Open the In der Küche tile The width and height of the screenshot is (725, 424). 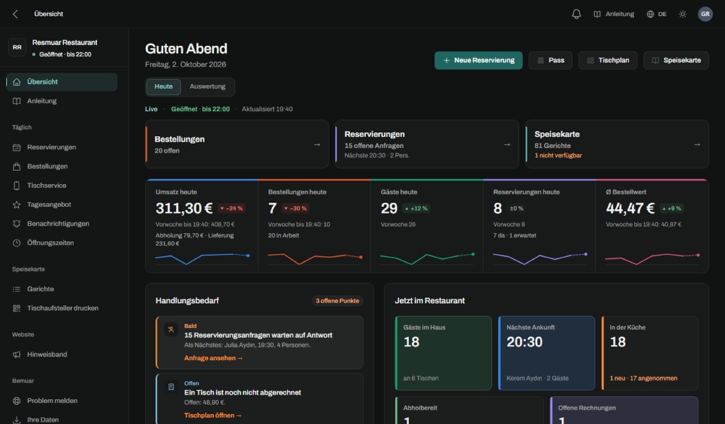click(x=649, y=353)
